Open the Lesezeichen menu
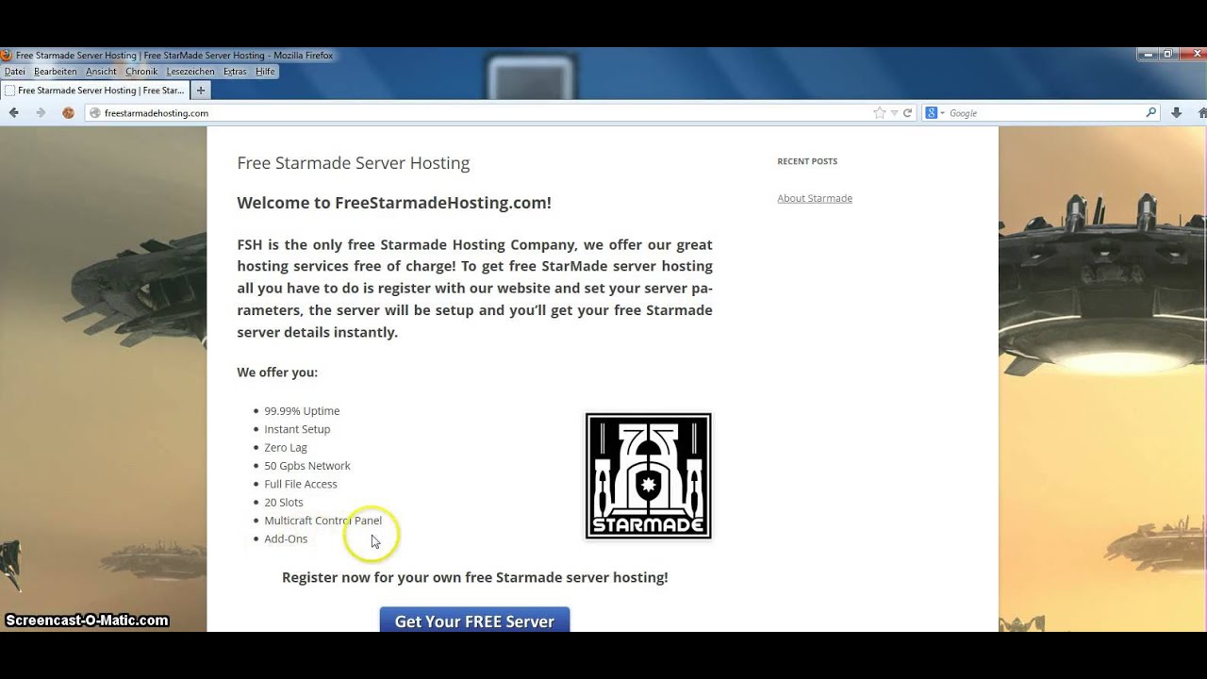The height and width of the screenshot is (679, 1207). point(191,72)
